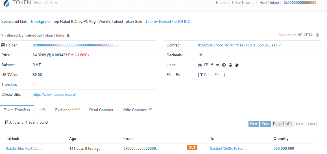Open the Facebook icon link

tap(212, 65)
